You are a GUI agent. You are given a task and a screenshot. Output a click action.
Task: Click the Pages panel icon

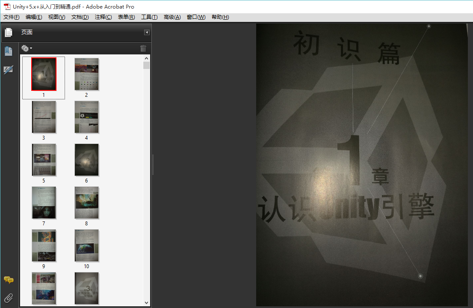[x=9, y=32]
